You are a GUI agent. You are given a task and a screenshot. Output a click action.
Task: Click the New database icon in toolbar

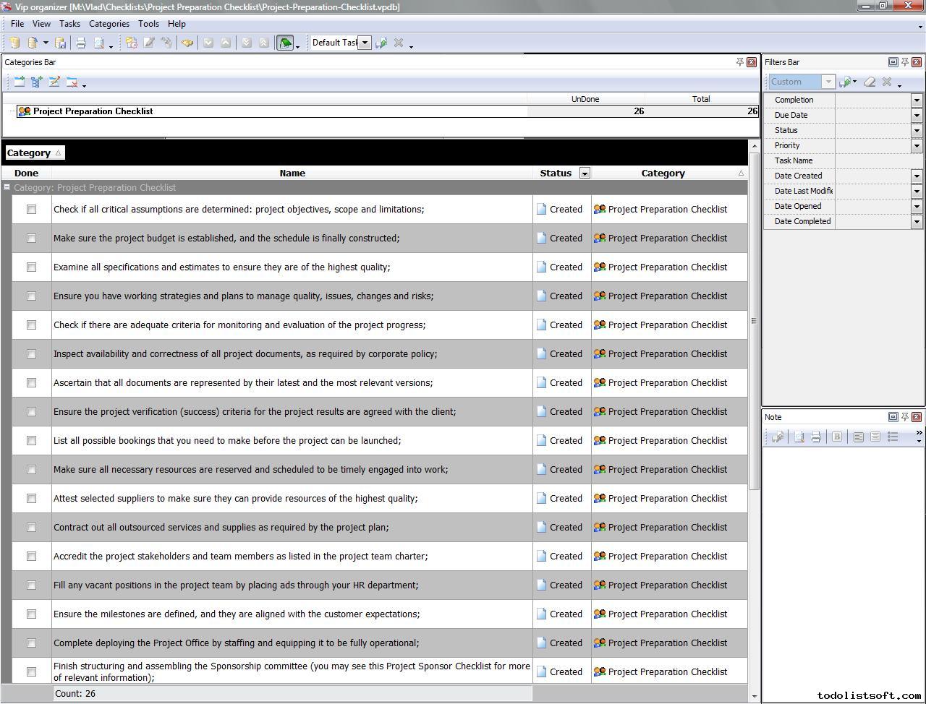(14, 43)
